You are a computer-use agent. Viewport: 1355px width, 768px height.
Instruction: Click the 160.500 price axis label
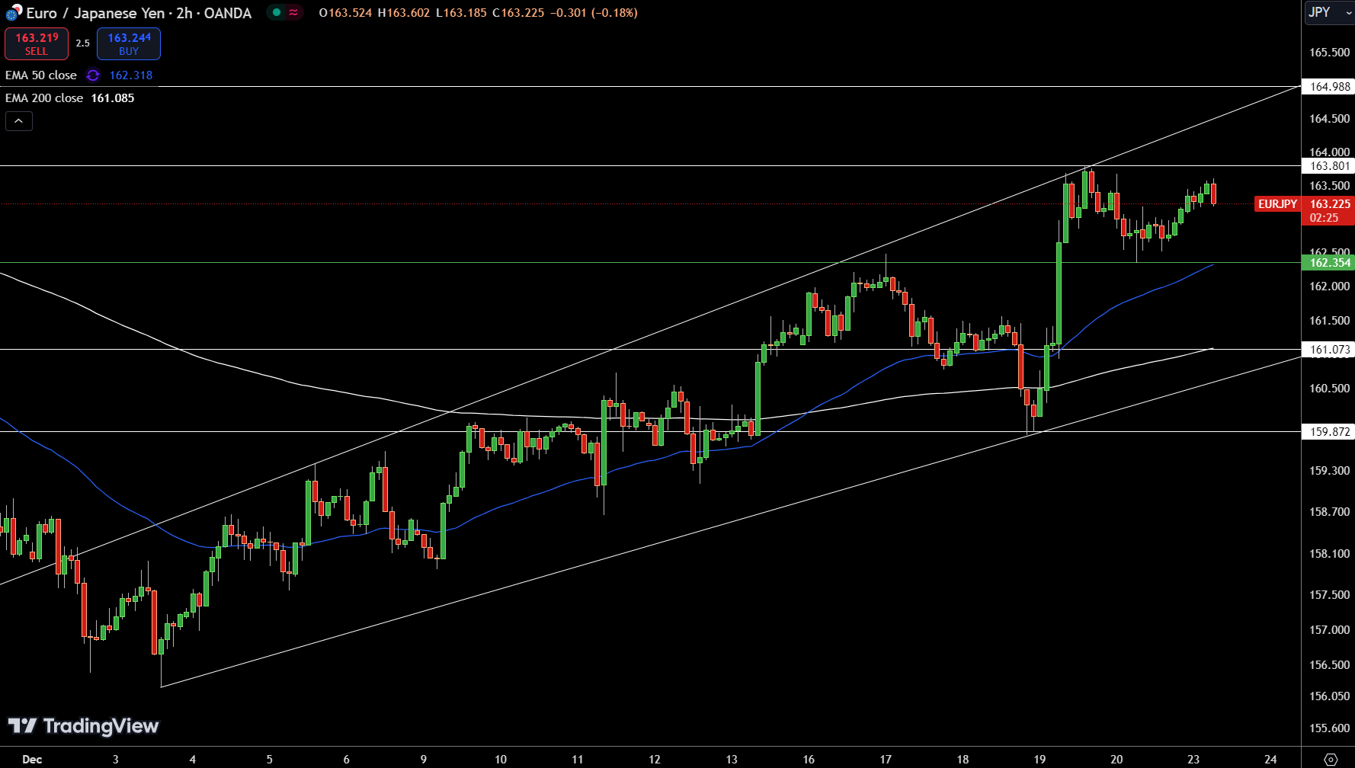pos(1329,389)
